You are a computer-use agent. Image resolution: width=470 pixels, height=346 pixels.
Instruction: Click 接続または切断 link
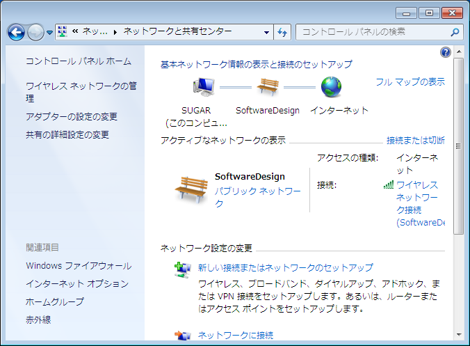pyautogui.click(x=416, y=140)
